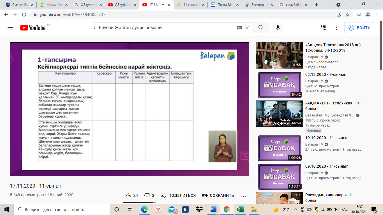Switch to the Почта Mai browser tab
This screenshot has width=383, height=215.
coord(225,5)
